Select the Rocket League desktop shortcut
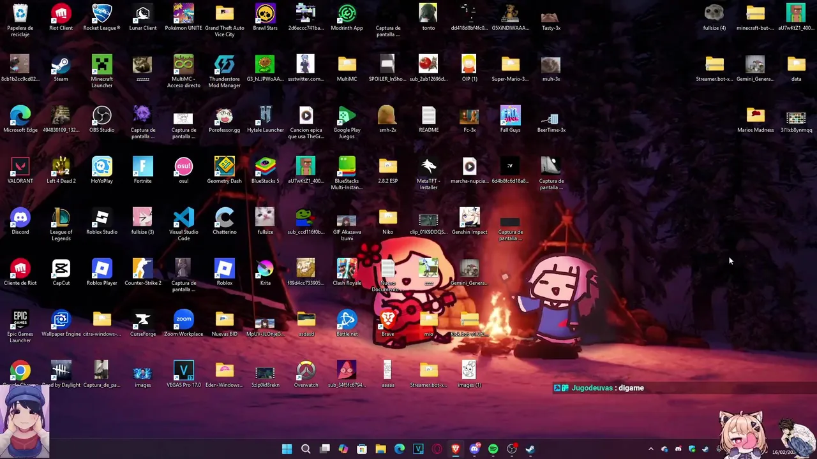Viewport: 817px width, 459px height. [102, 17]
